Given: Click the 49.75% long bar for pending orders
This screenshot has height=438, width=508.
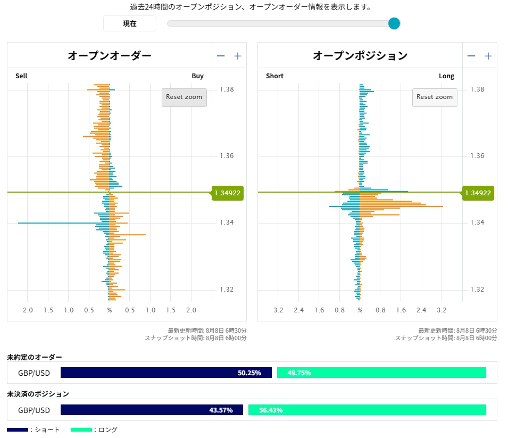Looking at the screenshot, I should click(x=381, y=373).
